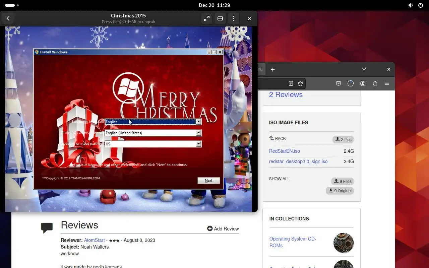Open power menu in top bar
The width and height of the screenshot is (429, 268).
point(421,5)
